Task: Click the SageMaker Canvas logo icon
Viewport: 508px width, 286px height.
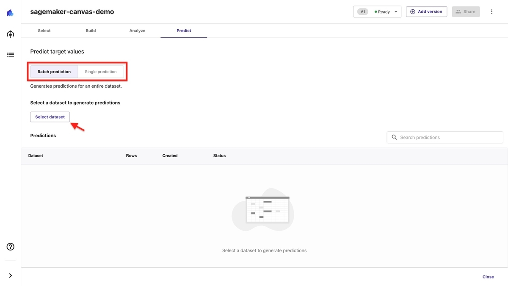Action: pos(10,13)
